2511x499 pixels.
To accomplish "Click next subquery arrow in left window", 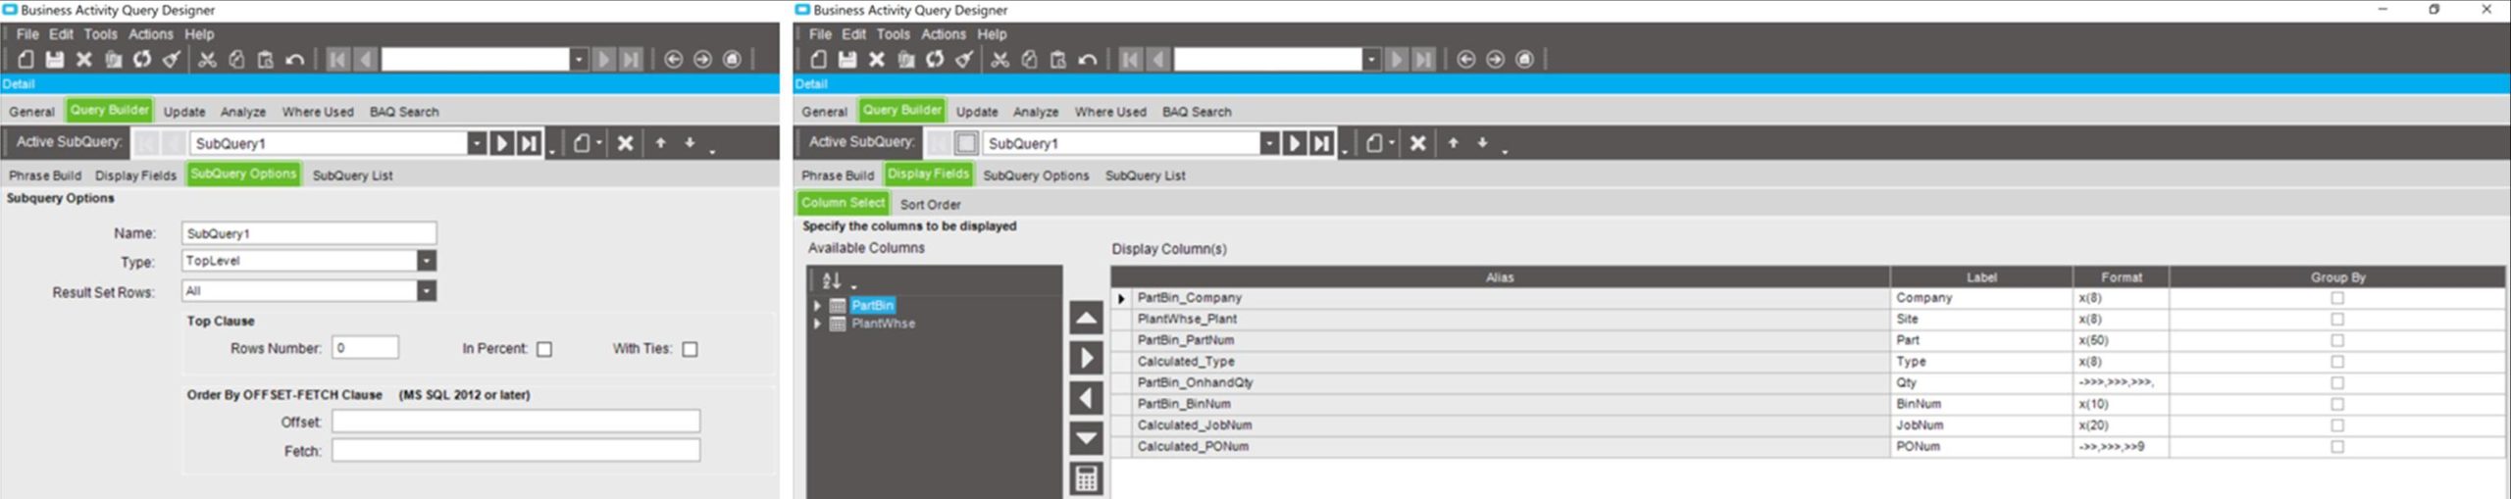I will (502, 143).
